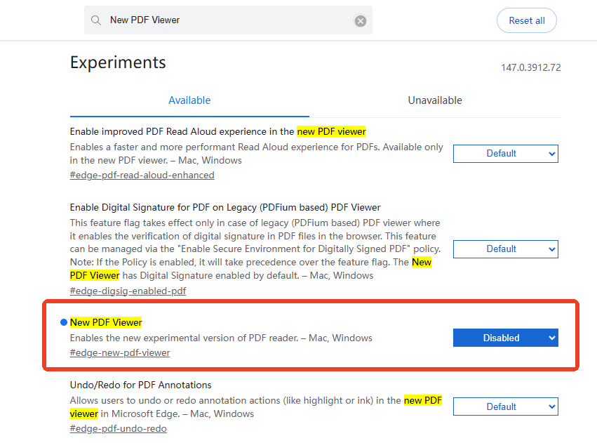The image size is (597, 443).
Task: Click the #edge-digsig-enabled-pdf link
Action: coord(128,290)
